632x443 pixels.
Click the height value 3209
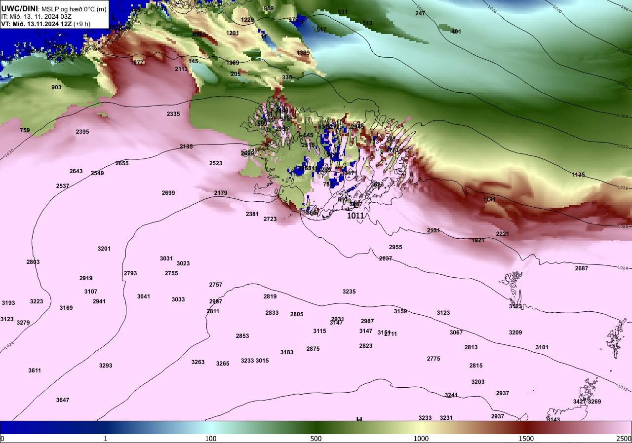[x=515, y=332]
